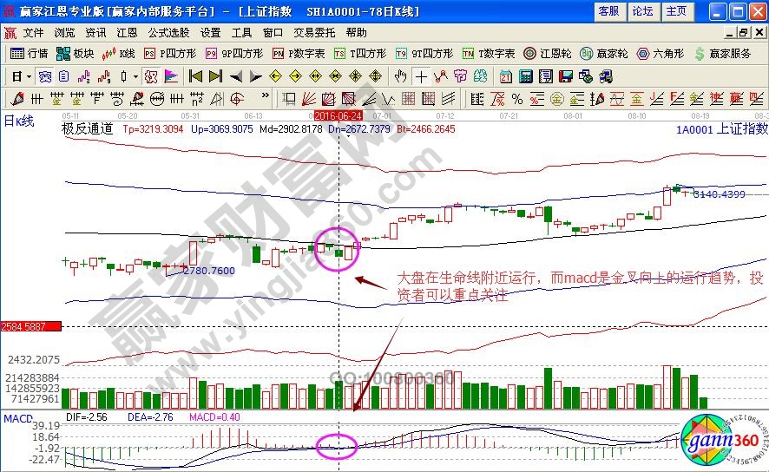Expand the candlestick style dropdown arrow
The height and width of the screenshot is (472, 769).
136,77
